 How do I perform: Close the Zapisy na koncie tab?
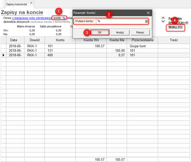pos(31,3)
